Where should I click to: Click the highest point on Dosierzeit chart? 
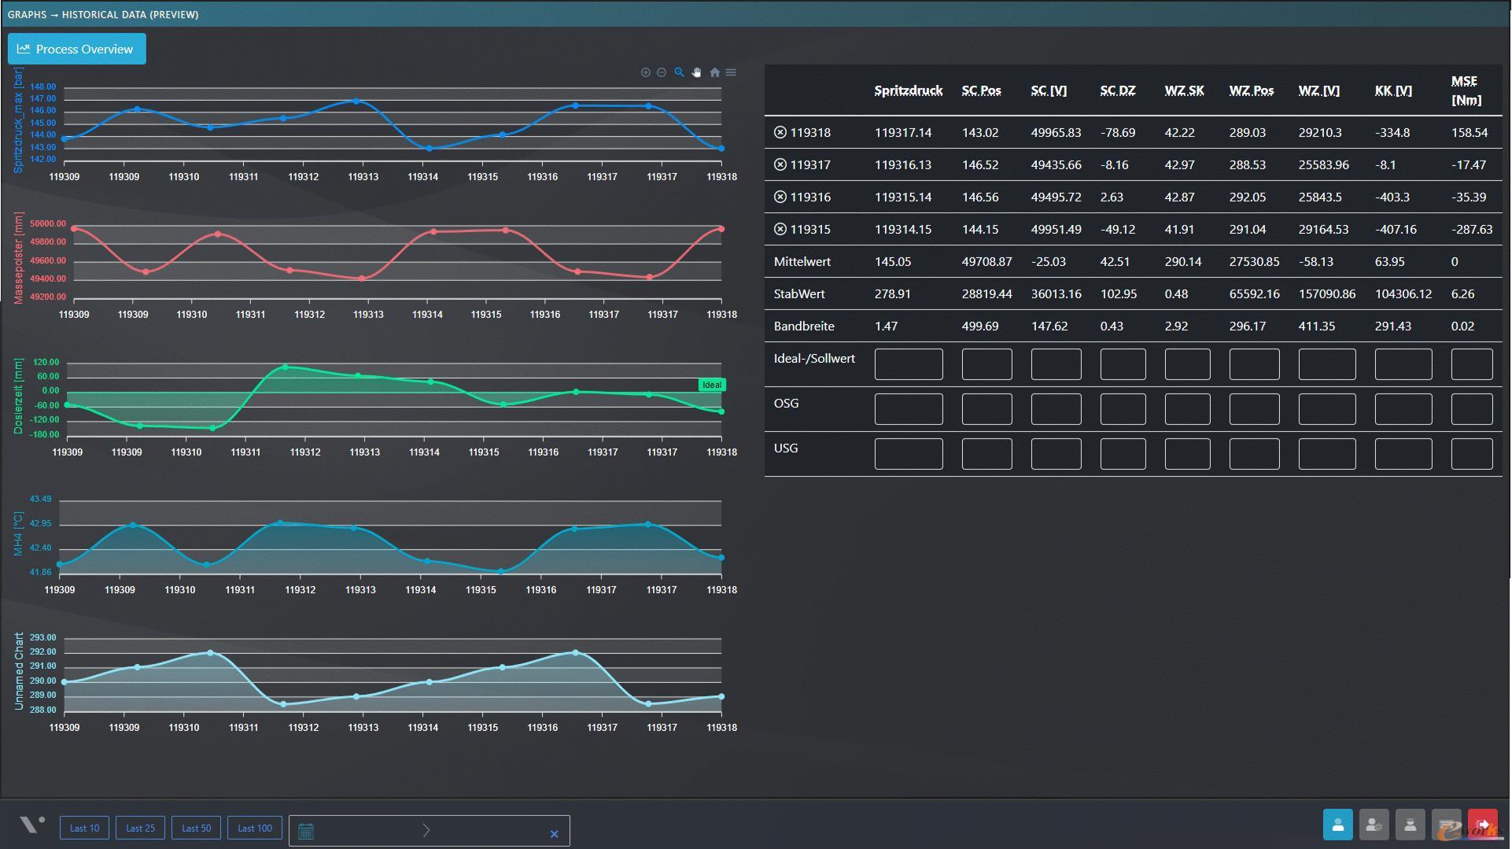click(285, 367)
